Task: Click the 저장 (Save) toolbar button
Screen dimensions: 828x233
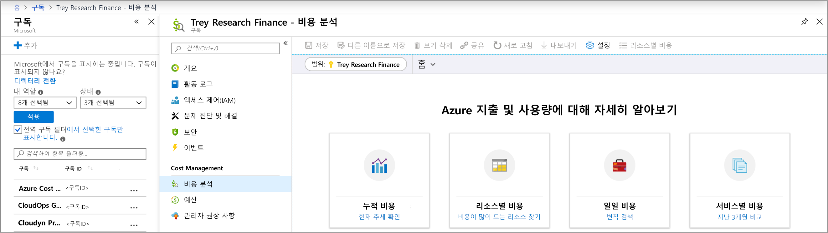Action: pyautogui.click(x=316, y=46)
